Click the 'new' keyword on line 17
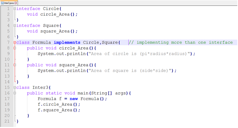This screenshot has width=238, height=128. tap(74, 99)
